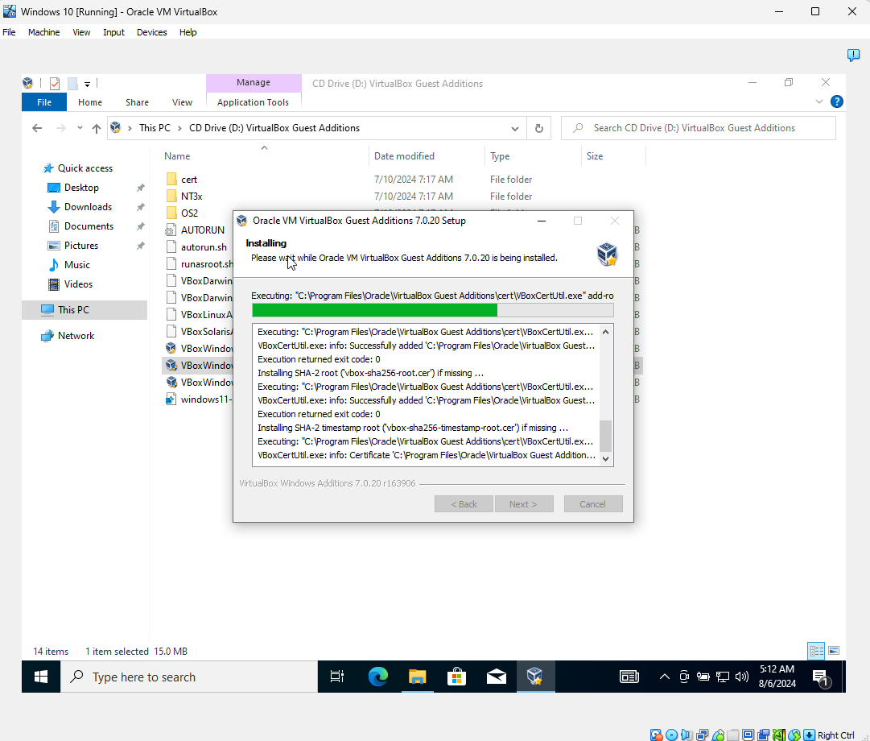The height and width of the screenshot is (741, 870).
Task: Switch to details view in the status bar
Action: [x=816, y=651]
